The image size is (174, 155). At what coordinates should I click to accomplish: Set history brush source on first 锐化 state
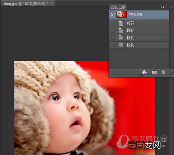click(x=112, y=30)
